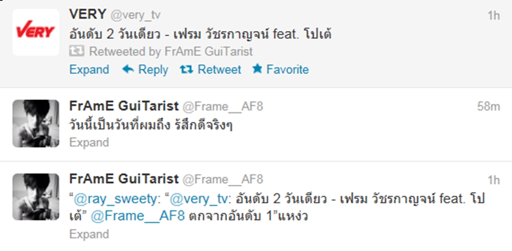Expand the bottom quoted tweet

pyautogui.click(x=89, y=234)
